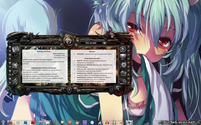
Task: Select the waterfall hack thumbnail
Action: click(123, 57)
